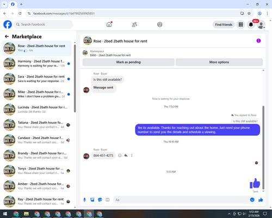Screen dimensions: 272x218
Task: Click the blue 'Yes its available' reply bubble
Action: (197, 130)
